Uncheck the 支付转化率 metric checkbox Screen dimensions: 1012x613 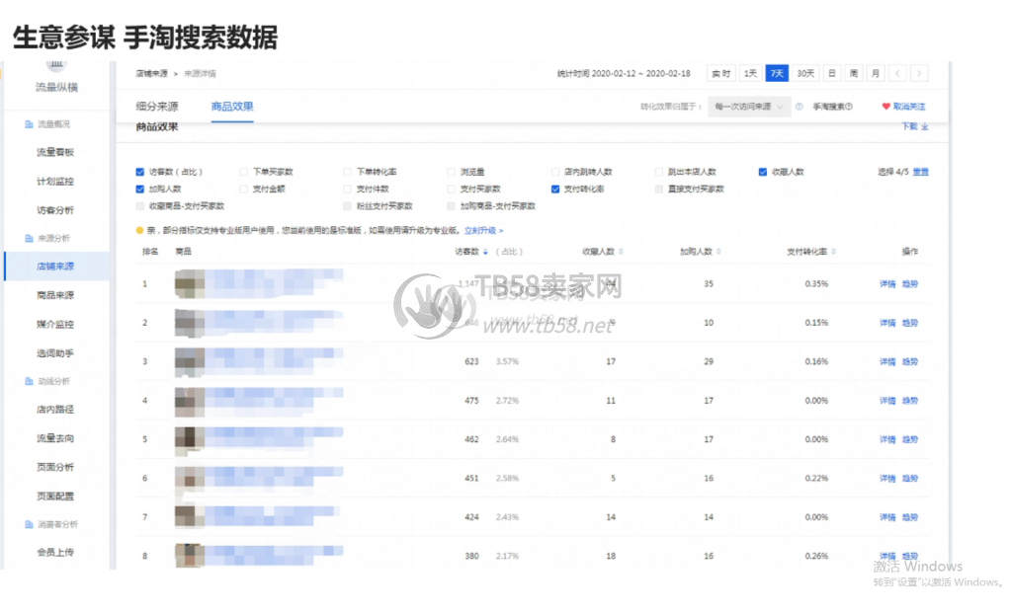pos(555,190)
